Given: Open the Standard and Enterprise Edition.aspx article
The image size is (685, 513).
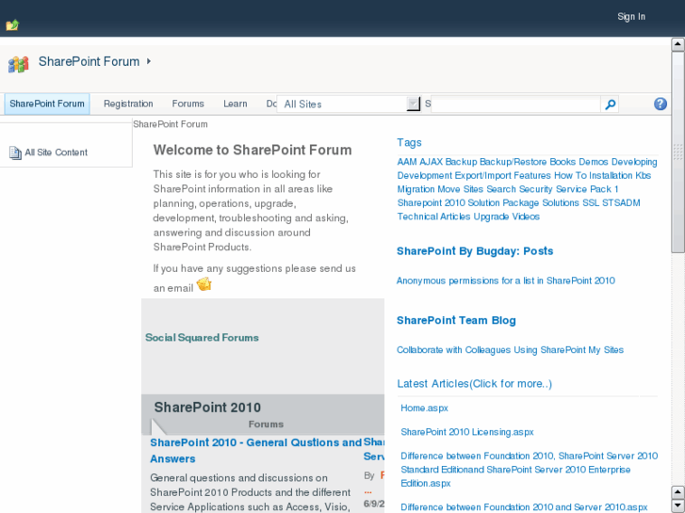Looking at the screenshot, I should tap(529, 470).
